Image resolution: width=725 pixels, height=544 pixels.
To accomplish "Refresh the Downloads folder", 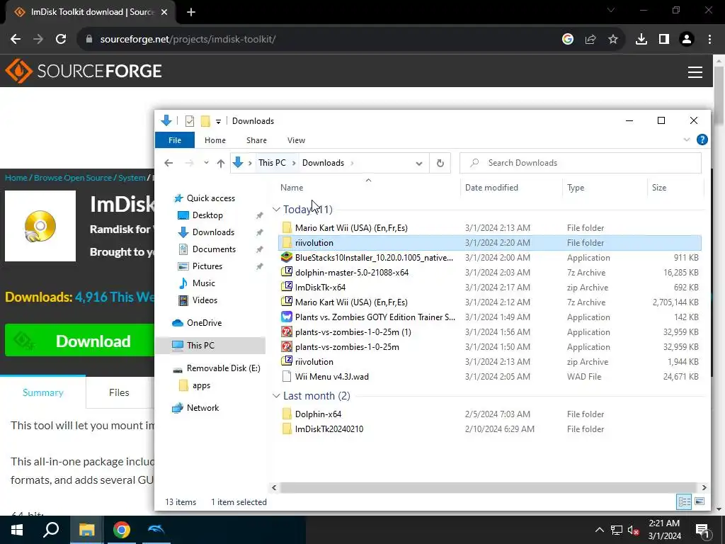I will pyautogui.click(x=440, y=164).
